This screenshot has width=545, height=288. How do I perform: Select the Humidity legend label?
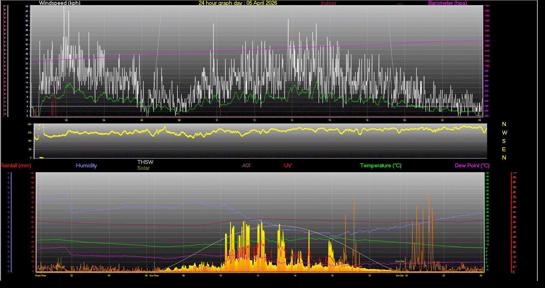(86, 166)
